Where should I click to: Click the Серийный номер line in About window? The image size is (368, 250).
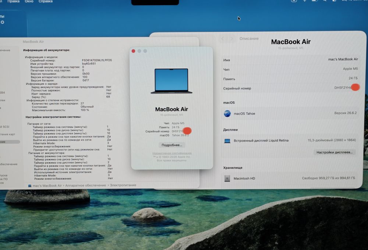(x=168, y=131)
